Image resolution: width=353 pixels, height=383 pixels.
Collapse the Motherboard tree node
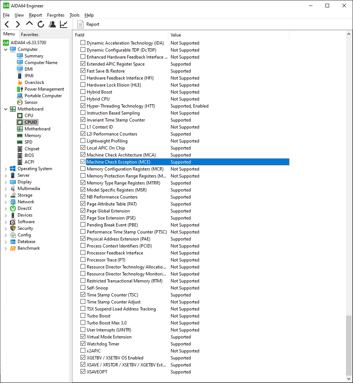tap(6, 109)
